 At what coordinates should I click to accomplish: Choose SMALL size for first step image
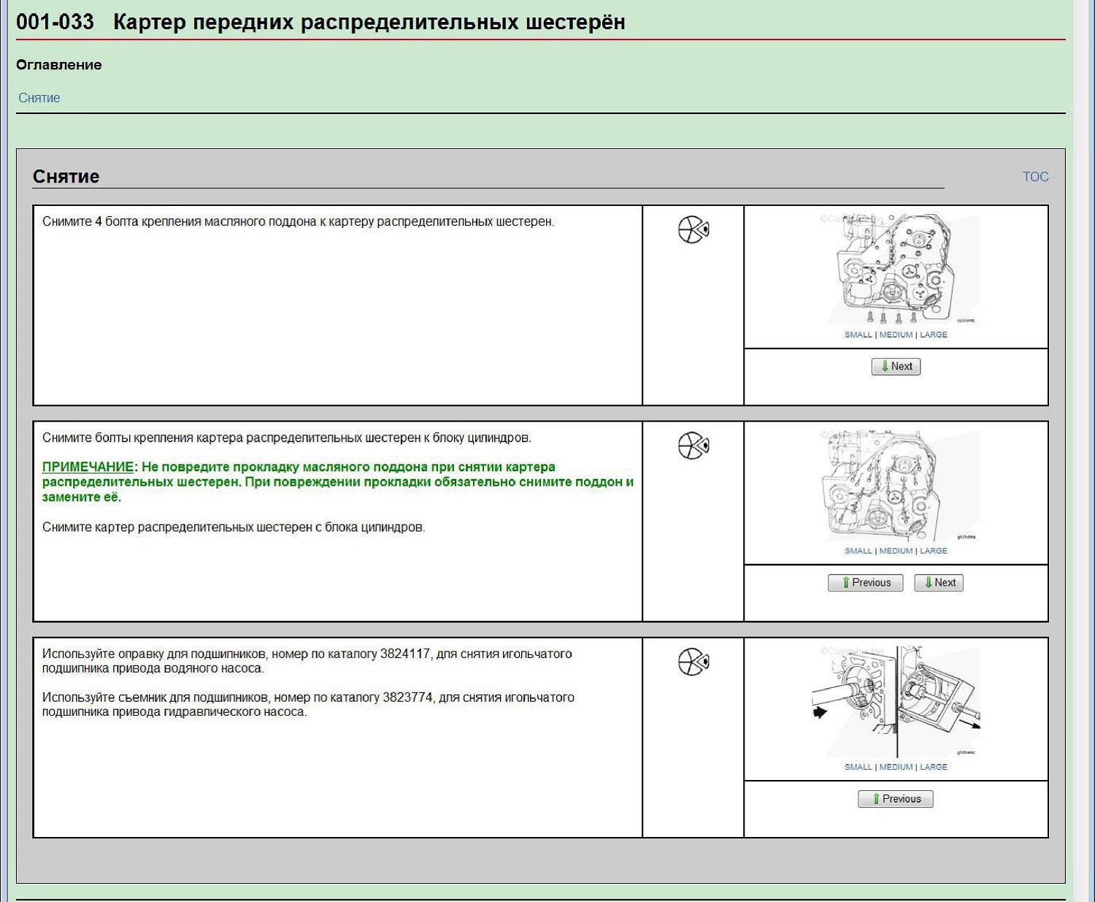click(x=858, y=335)
